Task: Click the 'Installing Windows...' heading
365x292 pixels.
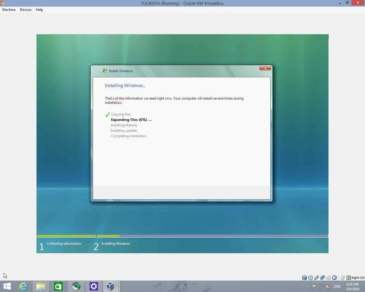Action: click(x=125, y=86)
